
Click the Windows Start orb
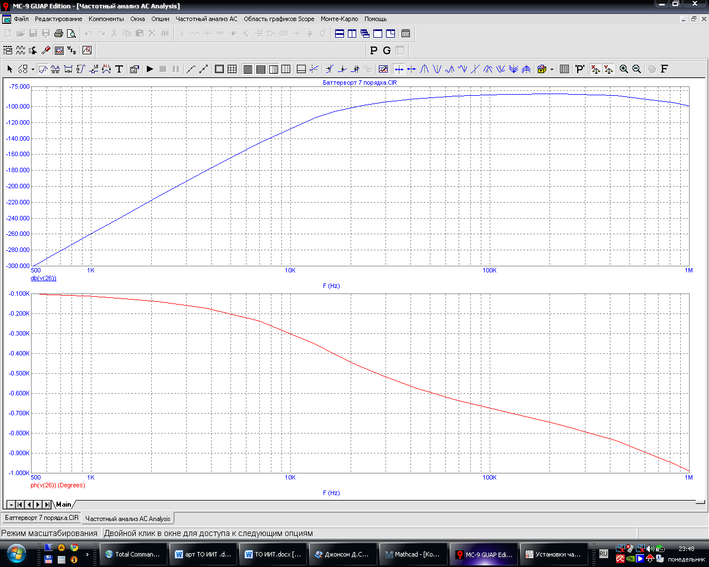click(16, 553)
